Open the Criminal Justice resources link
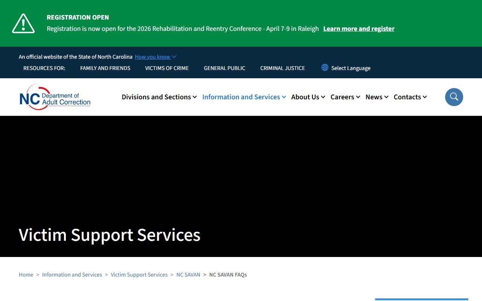This screenshot has height=301, width=482. tap(282, 68)
